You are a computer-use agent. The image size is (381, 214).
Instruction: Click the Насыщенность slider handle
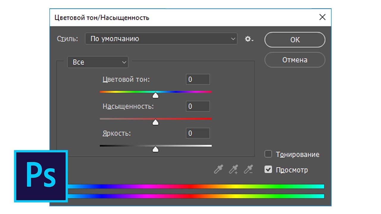pos(155,122)
